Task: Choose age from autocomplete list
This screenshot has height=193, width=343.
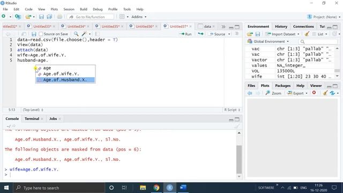Action: [65, 68]
